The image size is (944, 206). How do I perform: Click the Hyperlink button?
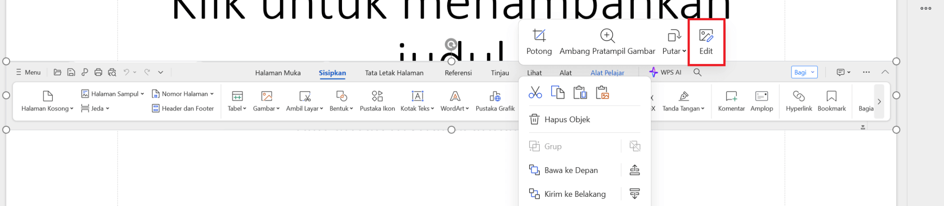click(x=799, y=101)
